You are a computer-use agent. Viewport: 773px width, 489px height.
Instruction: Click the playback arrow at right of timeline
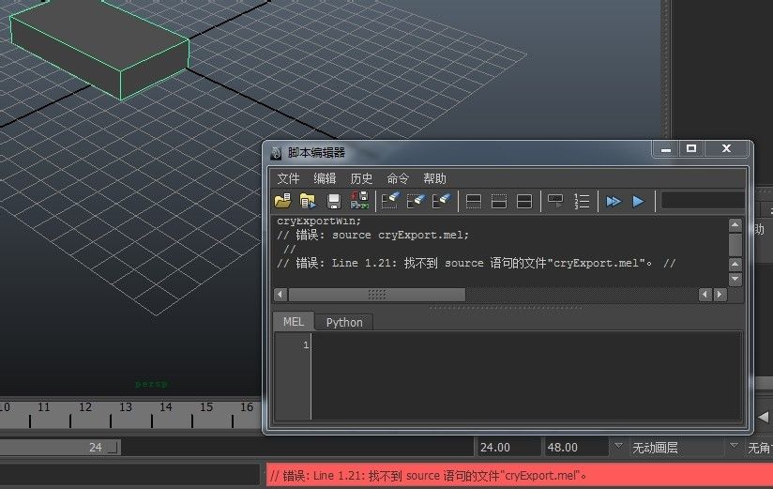pyautogui.click(x=763, y=417)
